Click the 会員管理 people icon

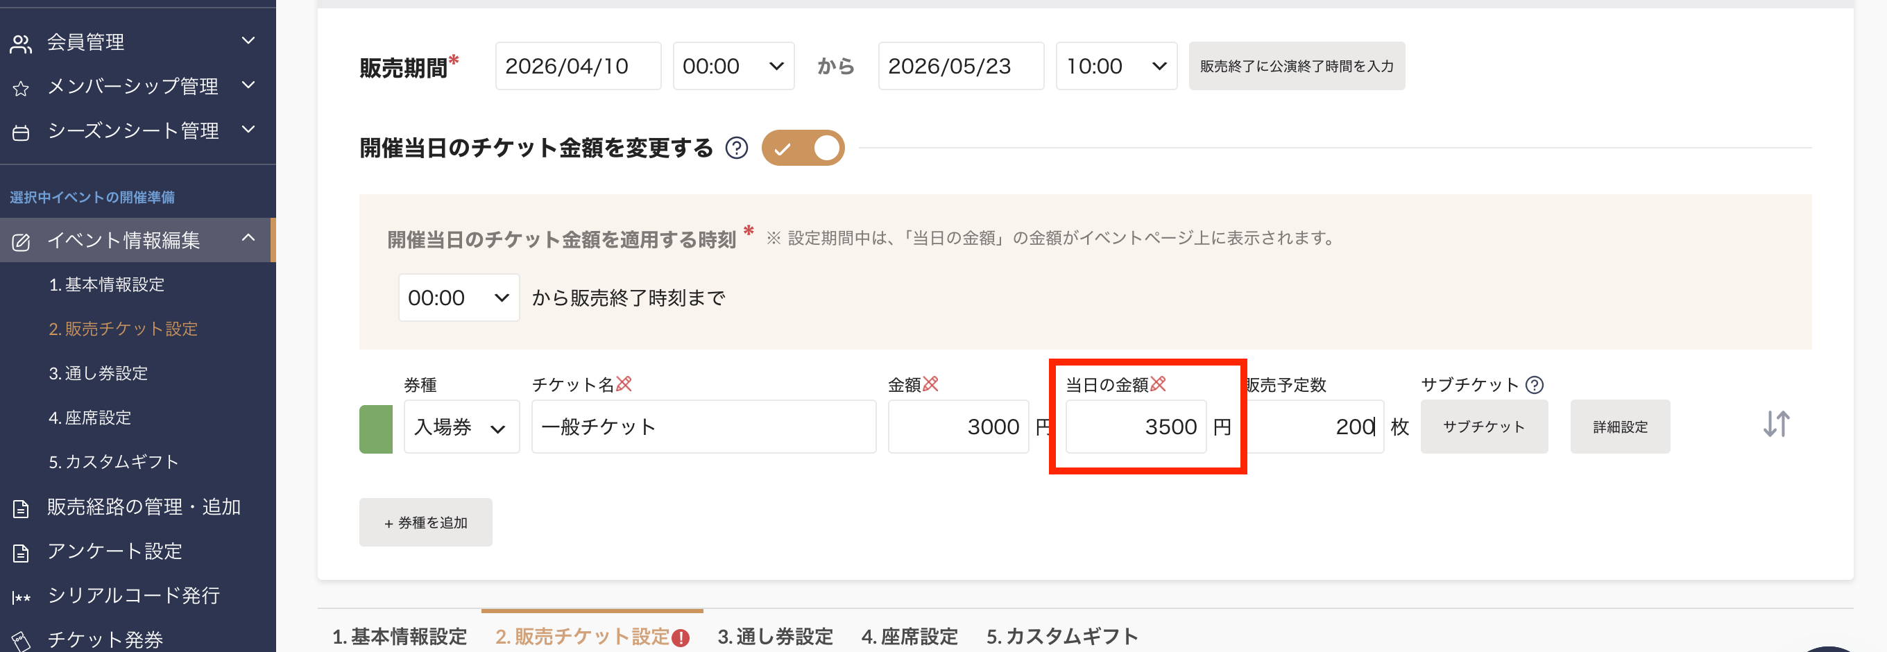click(21, 44)
